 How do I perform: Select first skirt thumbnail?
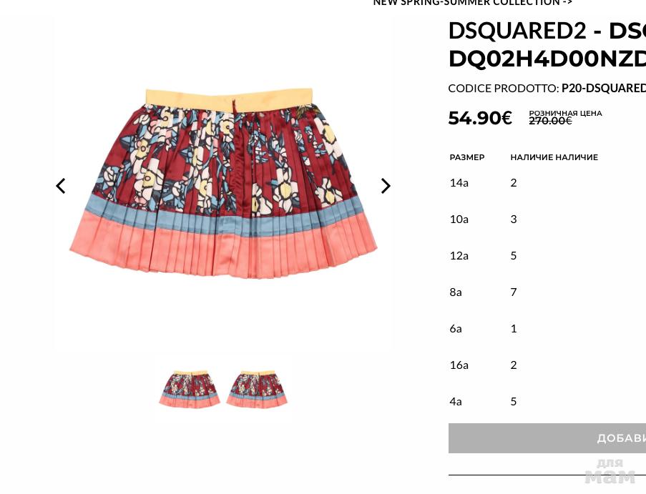click(x=190, y=389)
